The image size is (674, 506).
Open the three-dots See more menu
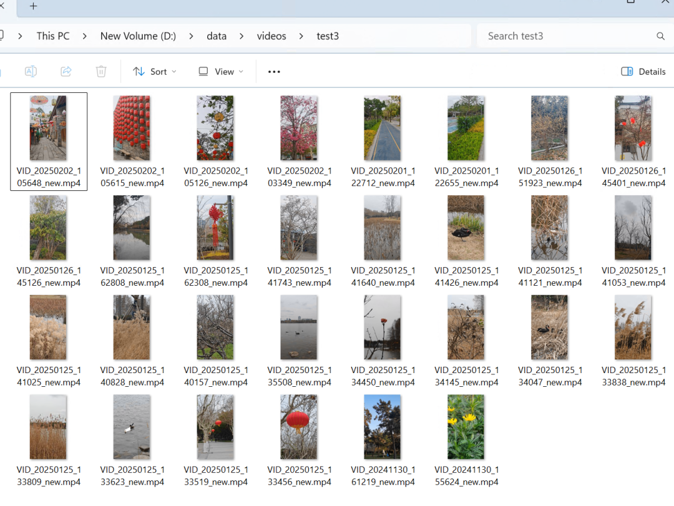click(x=274, y=72)
